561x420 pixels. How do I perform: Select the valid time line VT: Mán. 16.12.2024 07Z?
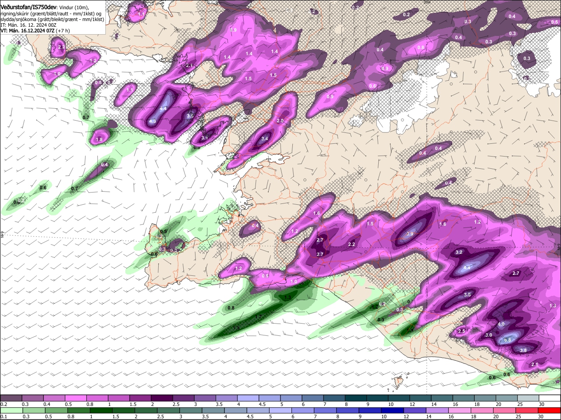pos(28,31)
